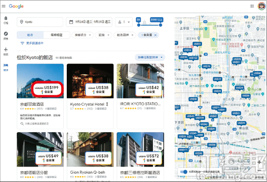Select the Hotels tab
267x182 pixels.
(30, 35)
